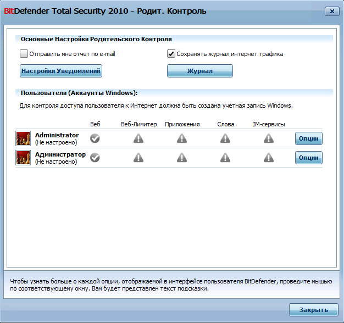Click '(Не настроено)' under Администратор
Viewport: 344px width, 323px height.
56,162
